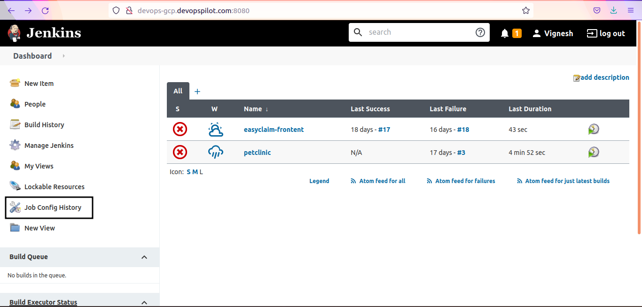This screenshot has height=307, width=642.
Task: Add a new view with the plus tab
Action: click(x=197, y=92)
